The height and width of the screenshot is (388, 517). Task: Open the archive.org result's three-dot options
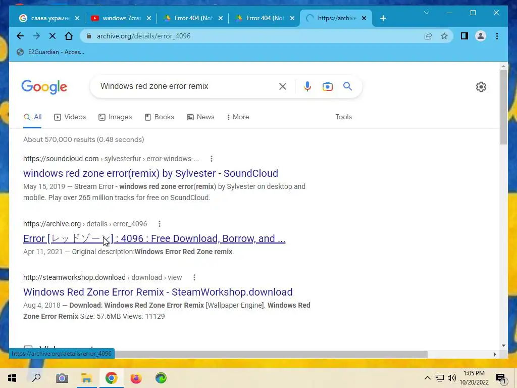(x=159, y=224)
